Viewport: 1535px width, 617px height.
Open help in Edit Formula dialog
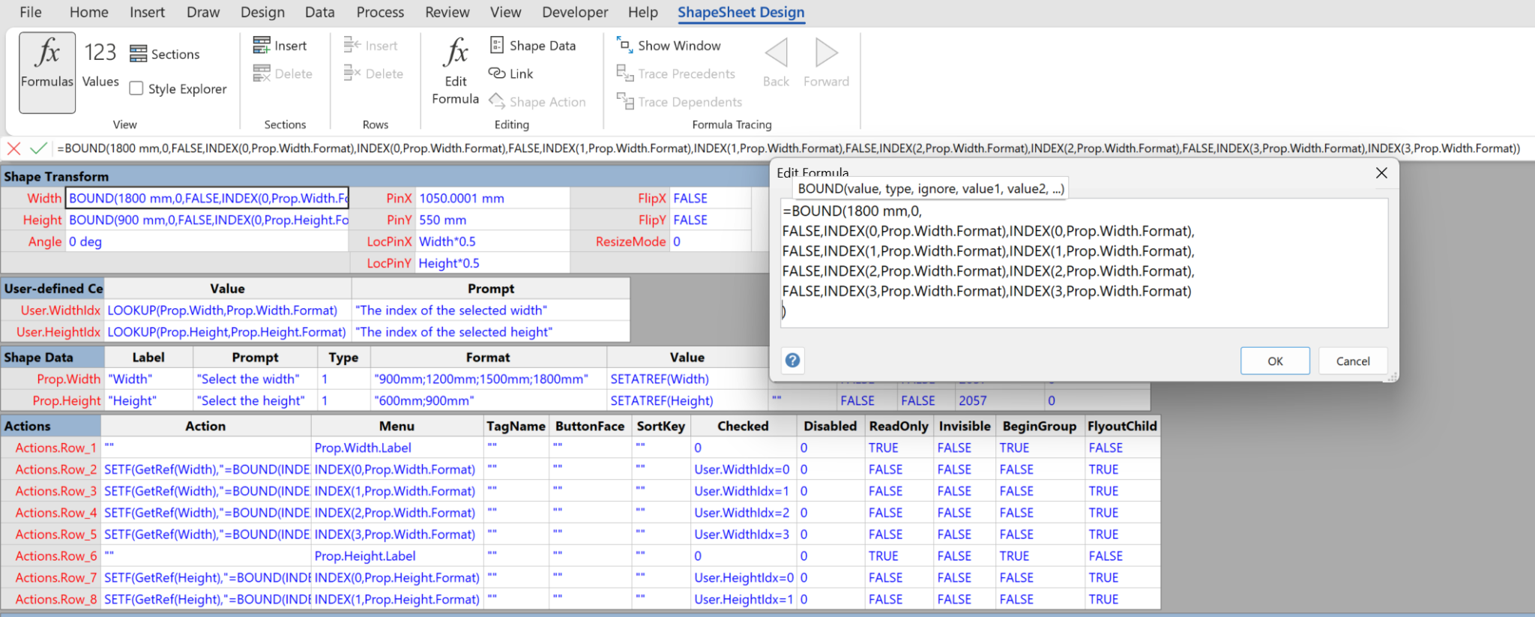pos(792,361)
